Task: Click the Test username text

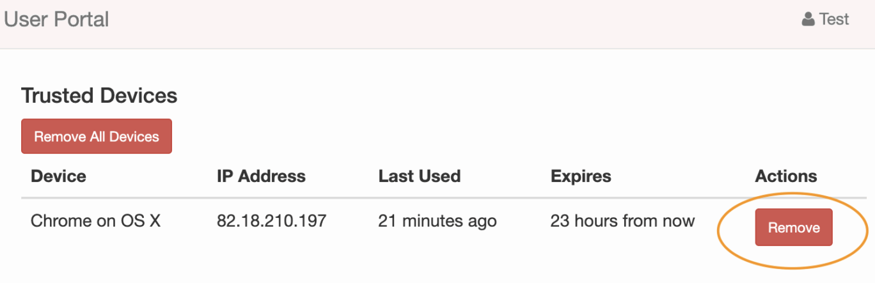Action: click(x=834, y=19)
